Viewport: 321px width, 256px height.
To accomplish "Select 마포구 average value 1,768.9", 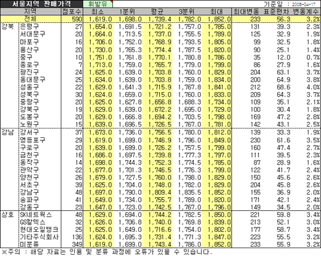I will (160, 42).
